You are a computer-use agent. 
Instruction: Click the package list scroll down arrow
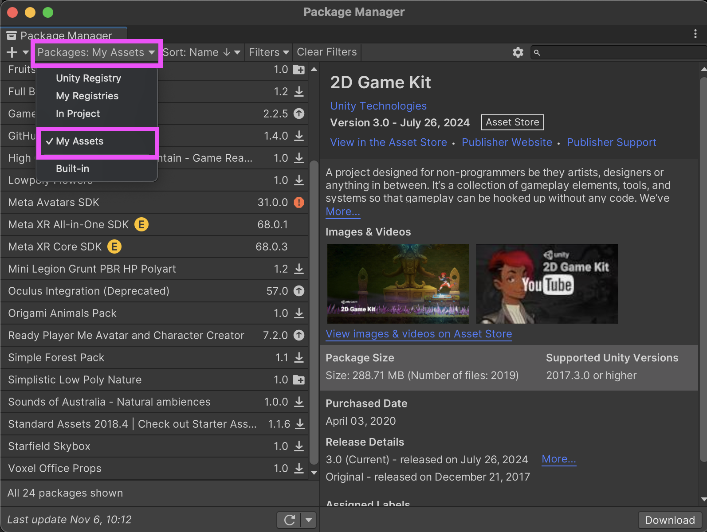pos(314,473)
